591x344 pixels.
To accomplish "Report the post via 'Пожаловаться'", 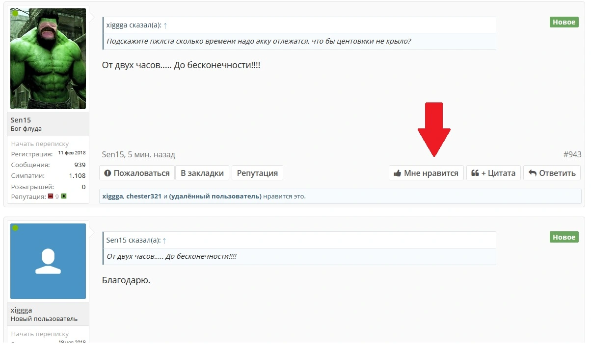I will pyautogui.click(x=137, y=173).
